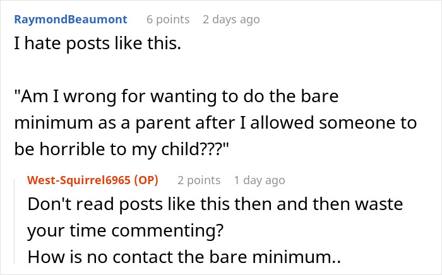Click the word 'horrible' in top comment

[x=73, y=149]
